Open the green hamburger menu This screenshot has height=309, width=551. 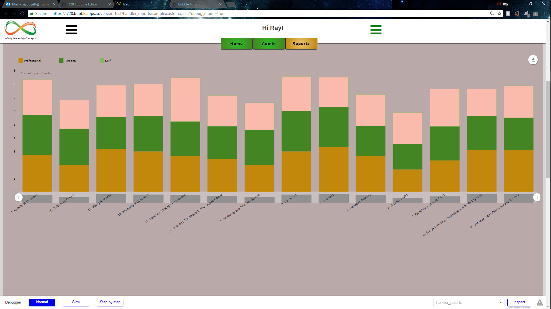click(376, 30)
